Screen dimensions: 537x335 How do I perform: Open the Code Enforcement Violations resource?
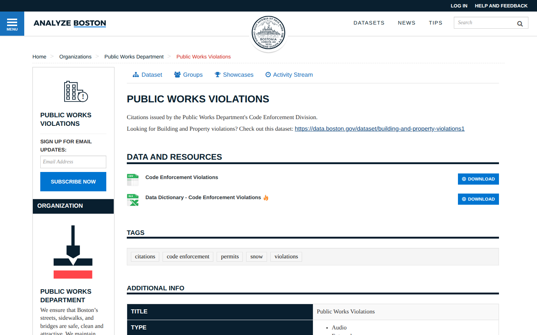(182, 177)
